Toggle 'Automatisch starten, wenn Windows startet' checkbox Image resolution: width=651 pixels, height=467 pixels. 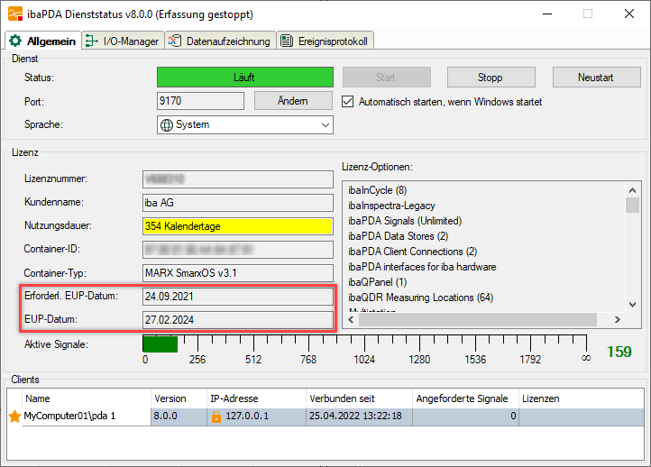pyautogui.click(x=348, y=102)
